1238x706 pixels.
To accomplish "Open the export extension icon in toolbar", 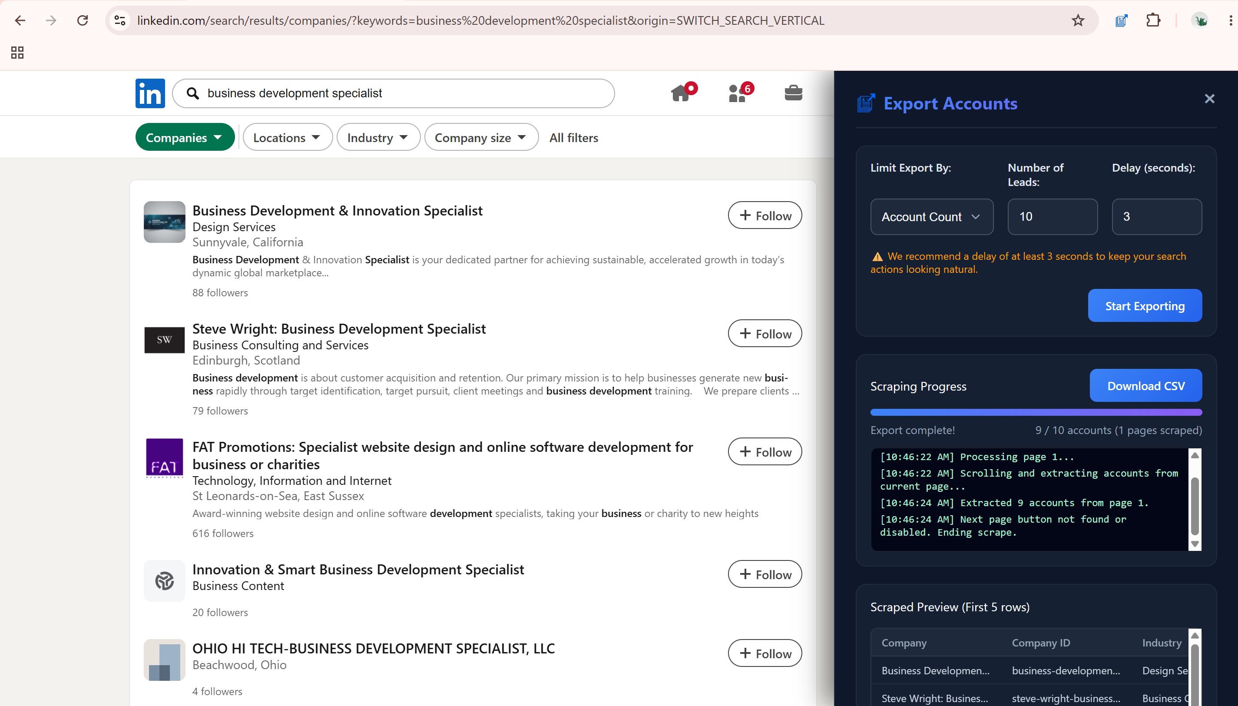I will [x=1121, y=20].
